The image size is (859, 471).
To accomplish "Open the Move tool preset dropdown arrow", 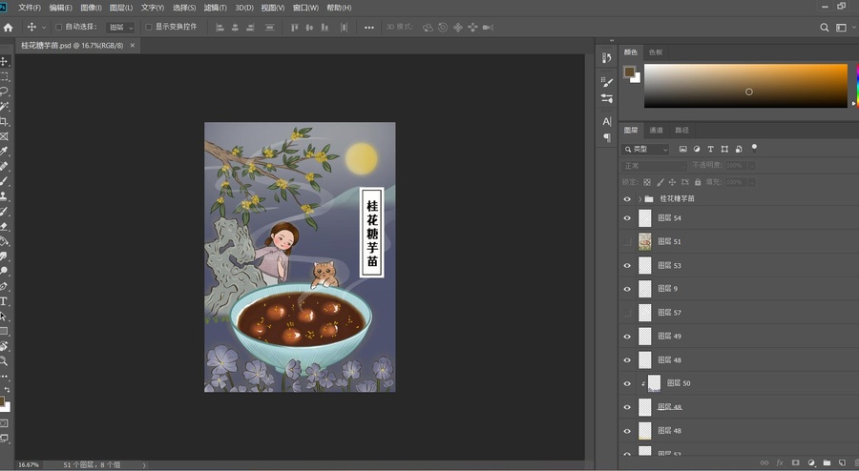I will coord(44,27).
